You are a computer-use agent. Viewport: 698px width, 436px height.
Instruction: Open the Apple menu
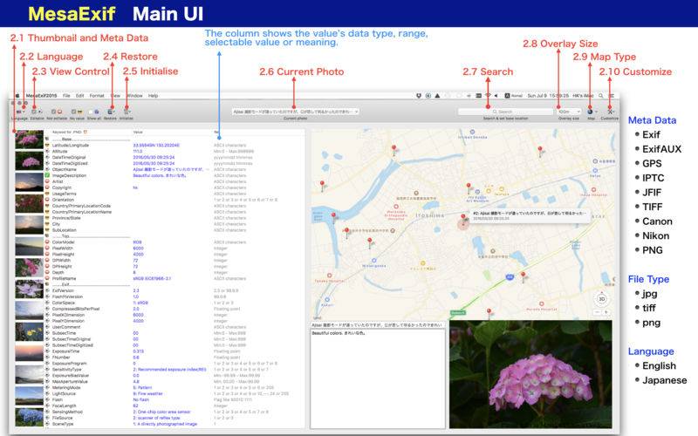(x=17, y=96)
